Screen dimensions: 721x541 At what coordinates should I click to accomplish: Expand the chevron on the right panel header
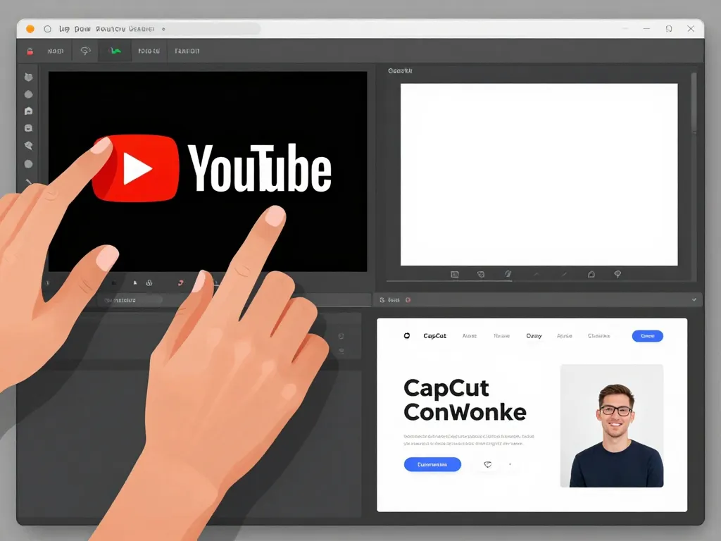pyautogui.click(x=694, y=299)
